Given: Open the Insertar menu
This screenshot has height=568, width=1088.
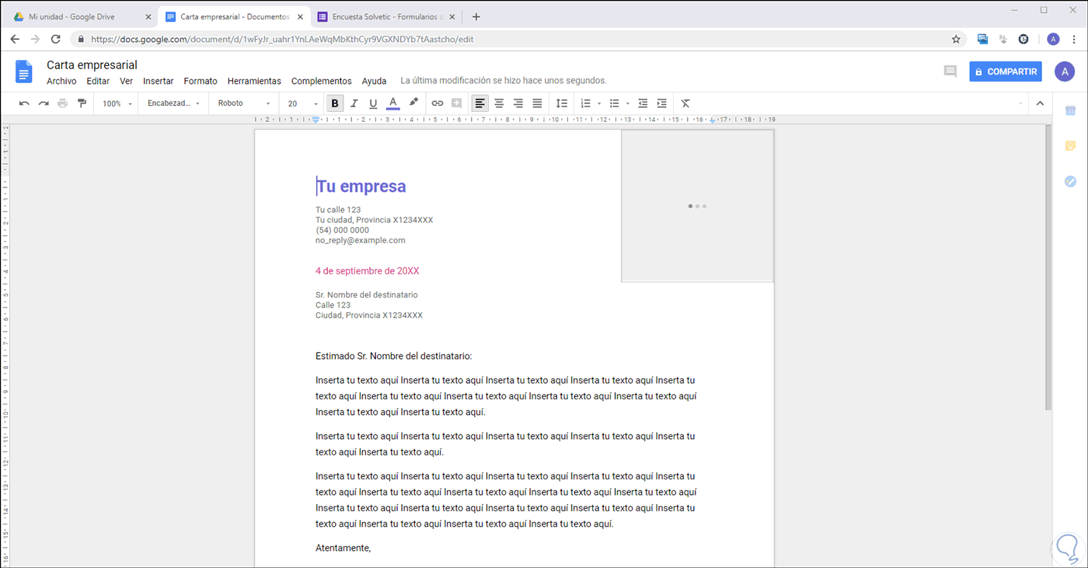Looking at the screenshot, I should coord(158,81).
